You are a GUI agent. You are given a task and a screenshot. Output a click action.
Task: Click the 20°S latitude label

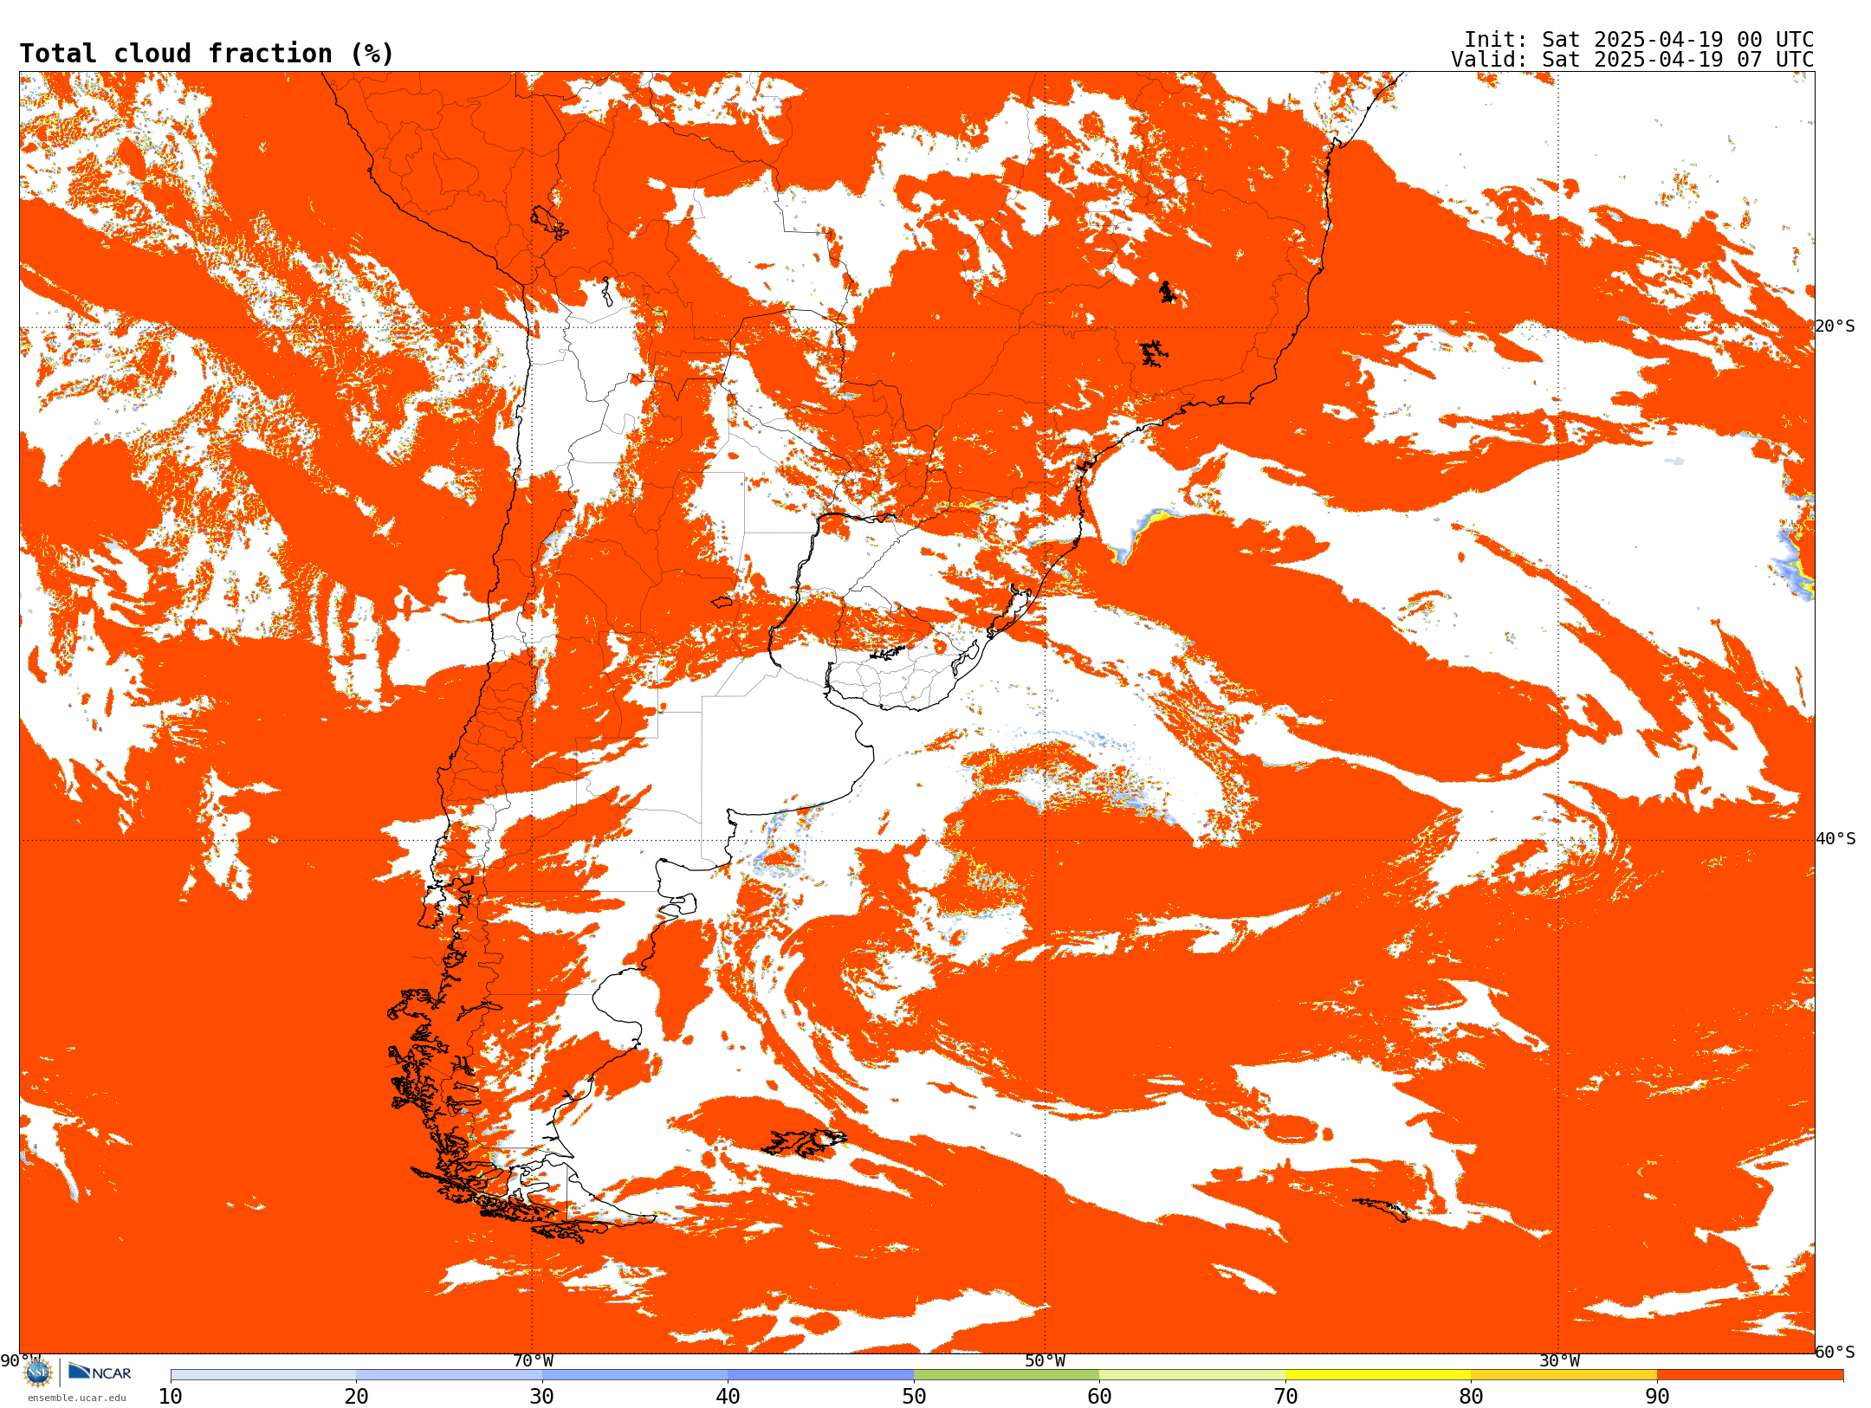(x=1835, y=326)
